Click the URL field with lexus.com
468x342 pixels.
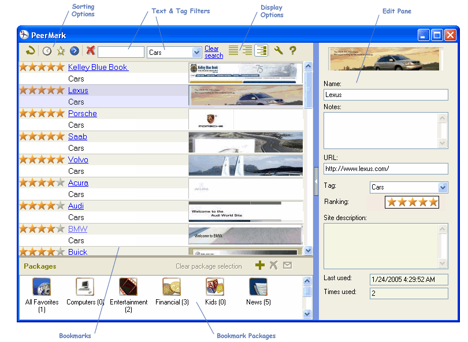click(x=385, y=169)
